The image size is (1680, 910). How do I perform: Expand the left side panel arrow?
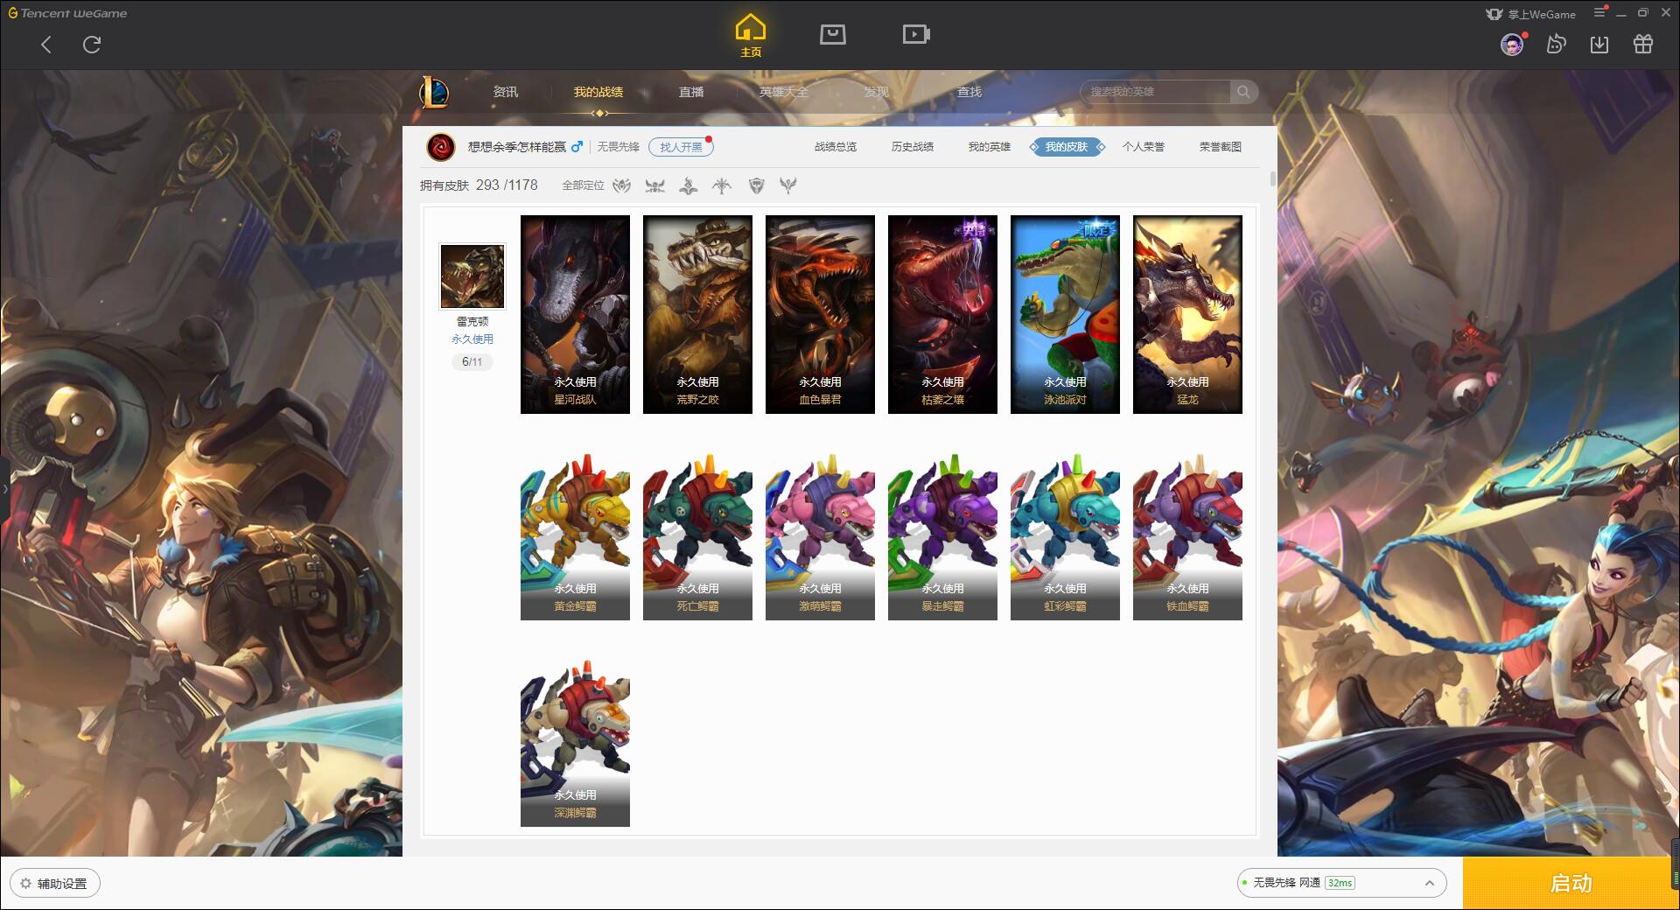pyautogui.click(x=4, y=488)
